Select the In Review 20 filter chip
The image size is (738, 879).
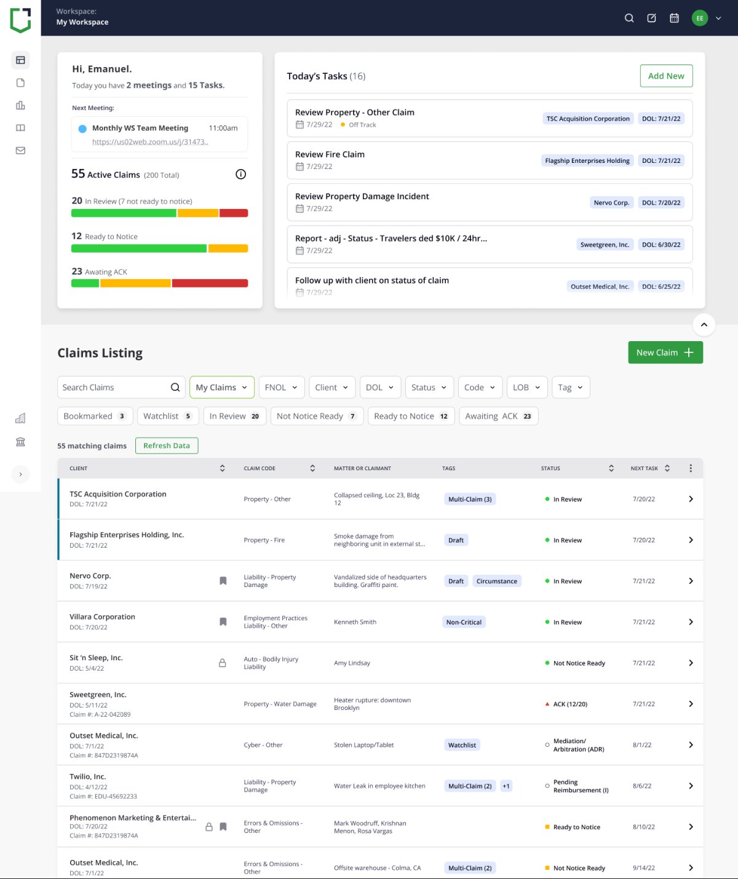pos(235,416)
